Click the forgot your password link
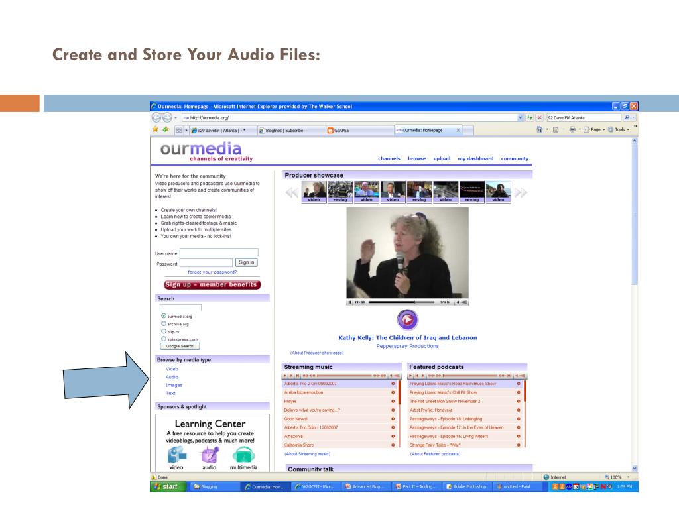This screenshot has width=679, height=509. point(212,272)
